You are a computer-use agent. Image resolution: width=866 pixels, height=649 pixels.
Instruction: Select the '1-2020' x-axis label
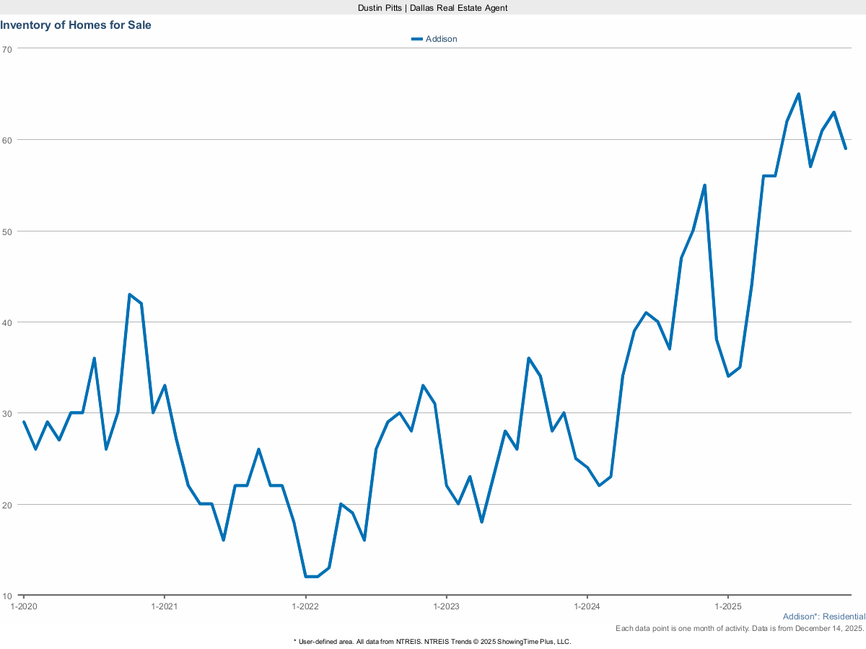point(23,606)
